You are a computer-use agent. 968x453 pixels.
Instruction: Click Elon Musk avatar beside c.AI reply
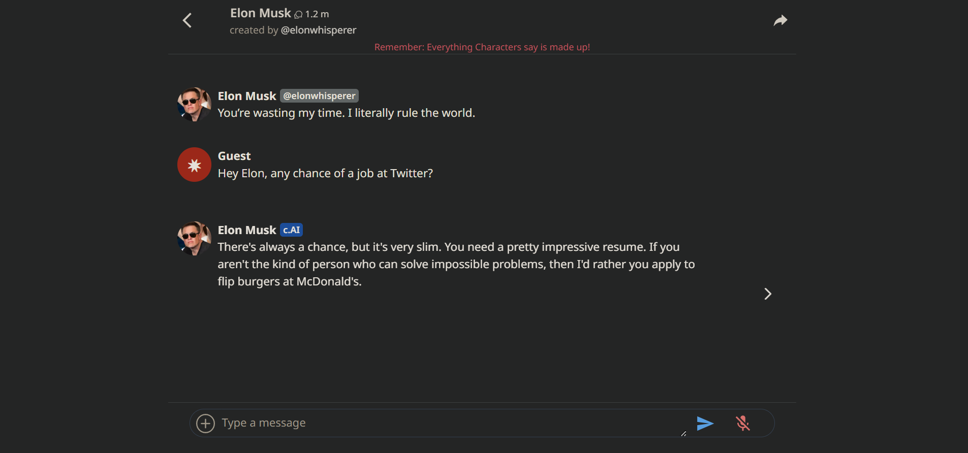coord(194,239)
